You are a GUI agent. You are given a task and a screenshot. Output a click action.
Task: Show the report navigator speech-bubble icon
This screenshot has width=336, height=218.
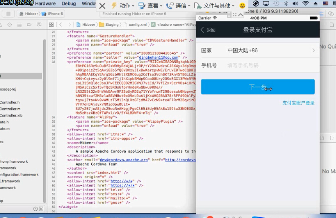pyautogui.click(x=39, y=25)
